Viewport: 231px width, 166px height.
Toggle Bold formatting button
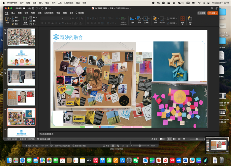pos(42,23)
